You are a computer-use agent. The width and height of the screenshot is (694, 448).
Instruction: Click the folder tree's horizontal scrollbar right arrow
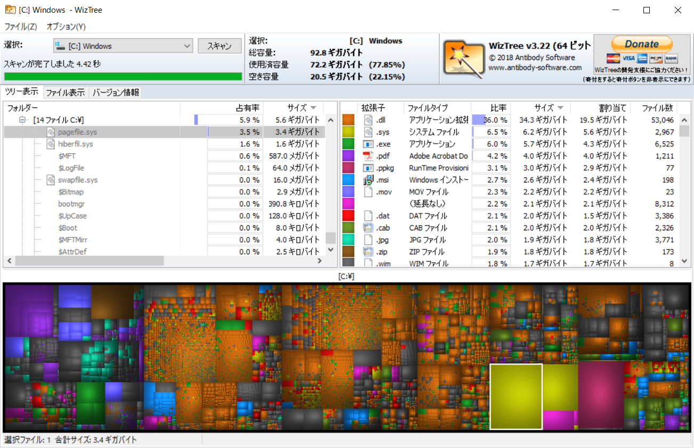pos(320,261)
